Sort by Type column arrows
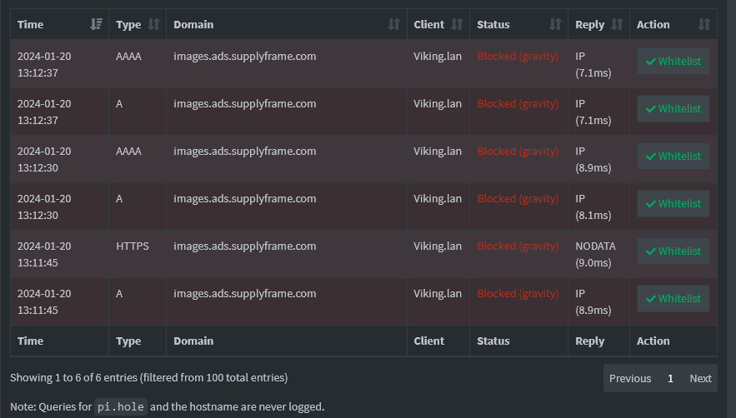This screenshot has width=736, height=418. point(154,24)
